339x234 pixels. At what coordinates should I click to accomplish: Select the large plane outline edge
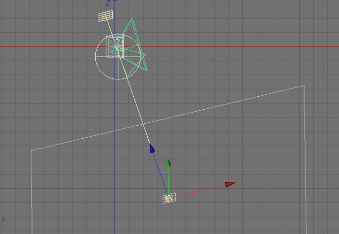click(168, 118)
